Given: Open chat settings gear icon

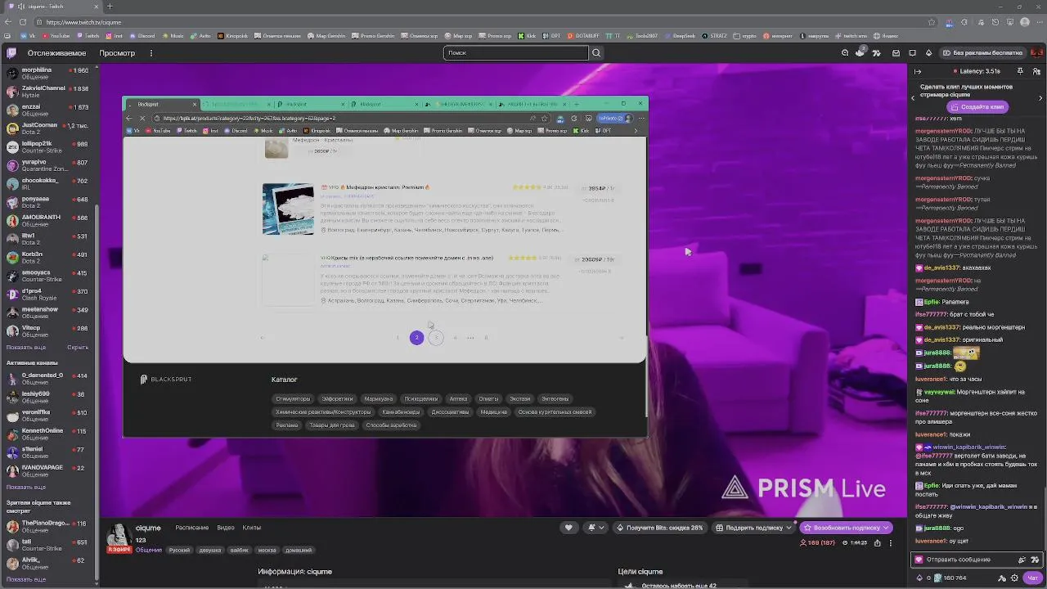Looking at the screenshot, I should 1013,578.
